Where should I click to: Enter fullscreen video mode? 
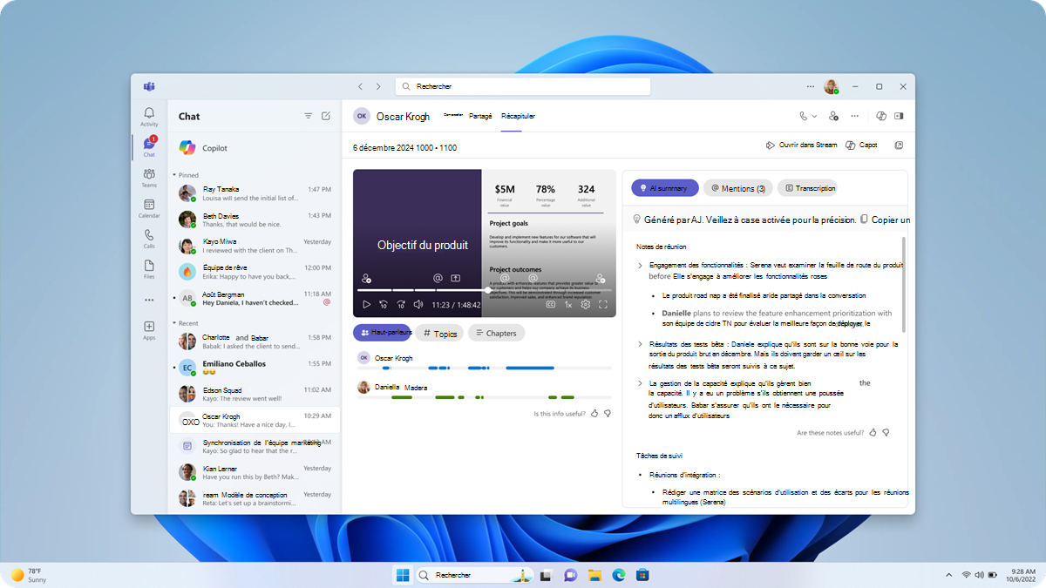coord(603,304)
